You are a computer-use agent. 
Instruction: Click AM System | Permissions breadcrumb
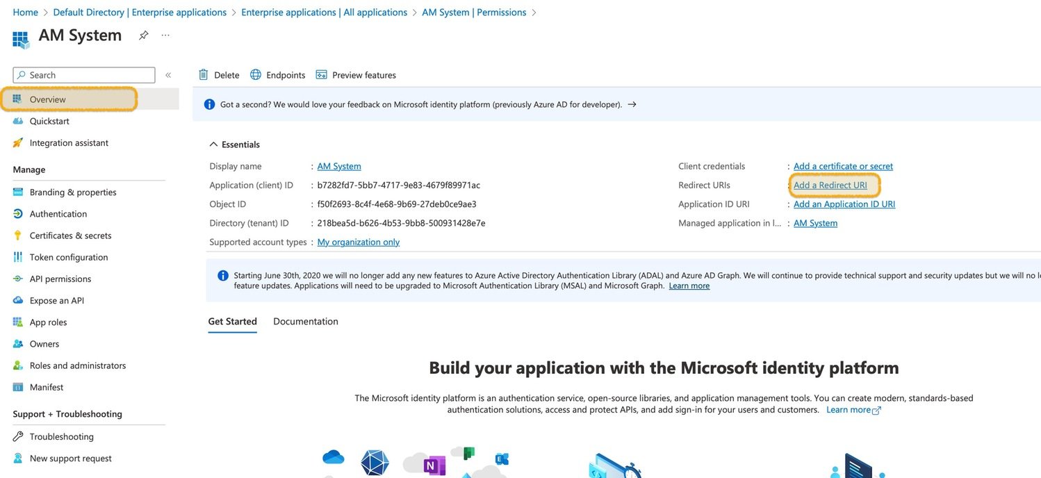click(474, 13)
